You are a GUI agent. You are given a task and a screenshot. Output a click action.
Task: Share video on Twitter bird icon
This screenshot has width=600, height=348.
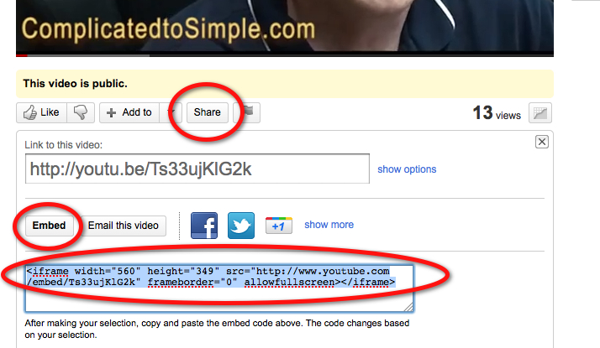241,226
